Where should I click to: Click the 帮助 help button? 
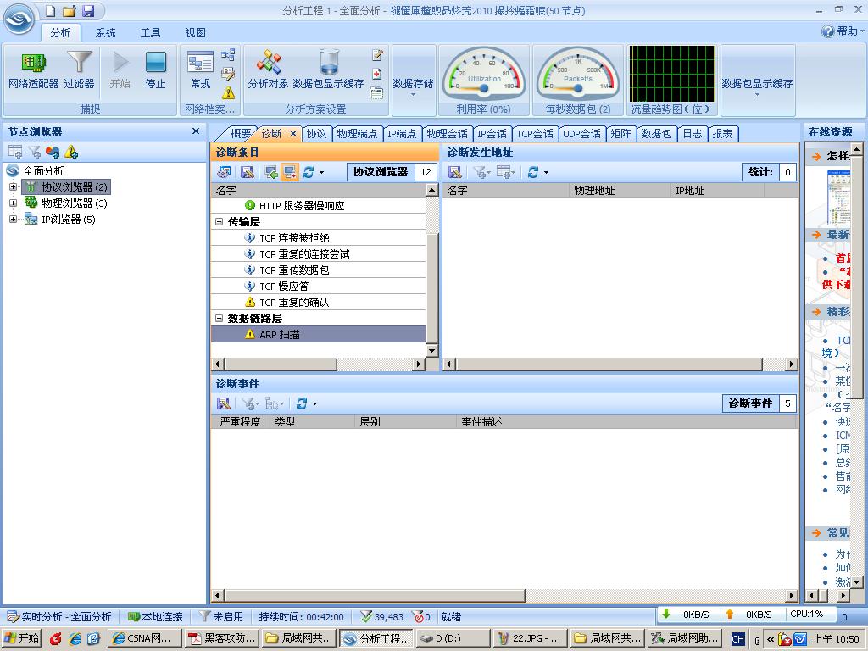[840, 31]
